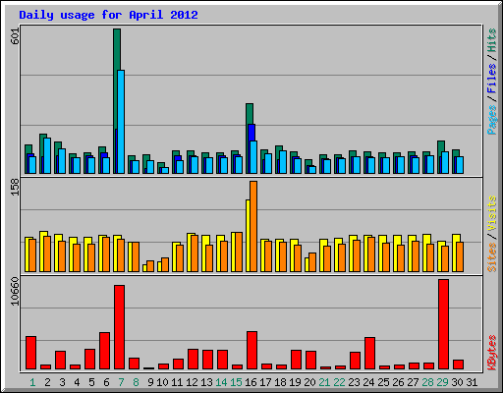The image size is (503, 393).
Task: Click the green Hits legend label
Action: (x=491, y=40)
